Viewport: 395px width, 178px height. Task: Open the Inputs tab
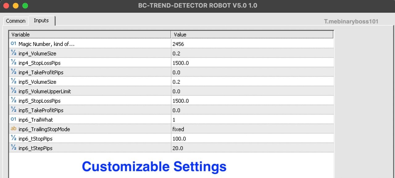41,21
